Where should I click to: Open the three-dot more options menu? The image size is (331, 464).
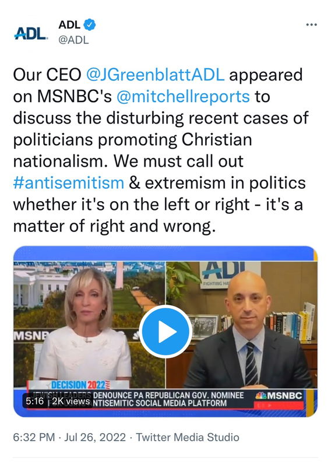pos(311,24)
